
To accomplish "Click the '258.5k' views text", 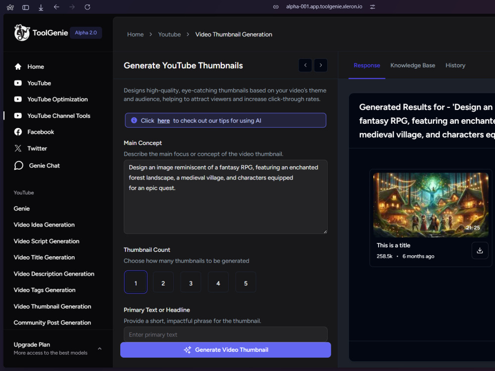I will [385, 256].
